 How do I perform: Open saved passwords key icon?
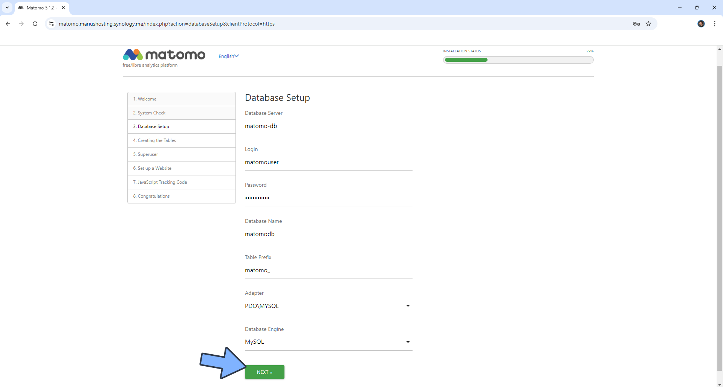[x=636, y=24]
